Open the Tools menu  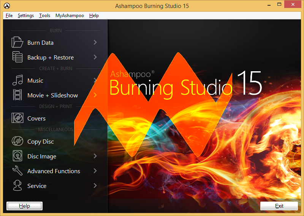pos(44,16)
